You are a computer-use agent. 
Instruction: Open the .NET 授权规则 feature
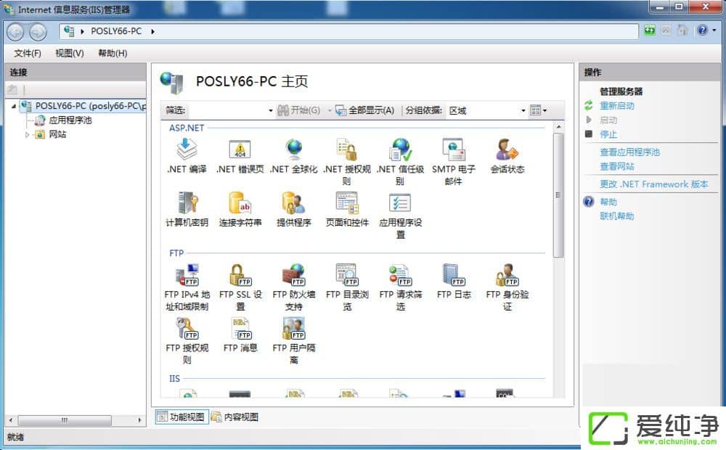(347, 162)
